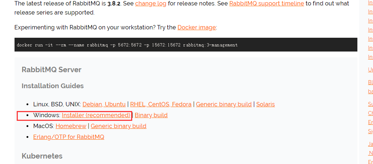Go to the Solaris installation guide
The width and height of the screenshot is (373, 164).
click(265, 104)
